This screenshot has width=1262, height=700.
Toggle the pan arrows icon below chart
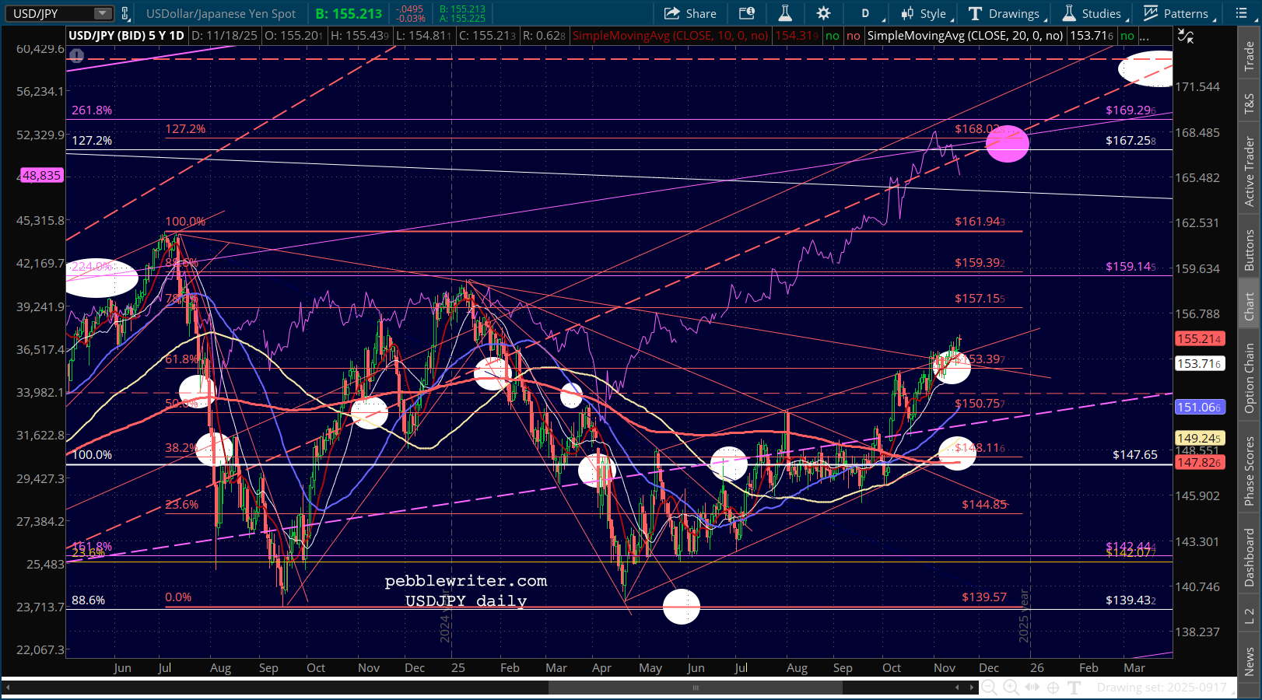[x=1032, y=688]
